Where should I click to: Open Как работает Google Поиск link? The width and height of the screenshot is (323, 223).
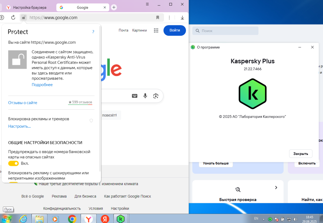[128, 196]
